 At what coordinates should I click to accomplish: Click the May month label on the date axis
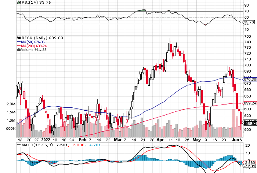point(197,140)
